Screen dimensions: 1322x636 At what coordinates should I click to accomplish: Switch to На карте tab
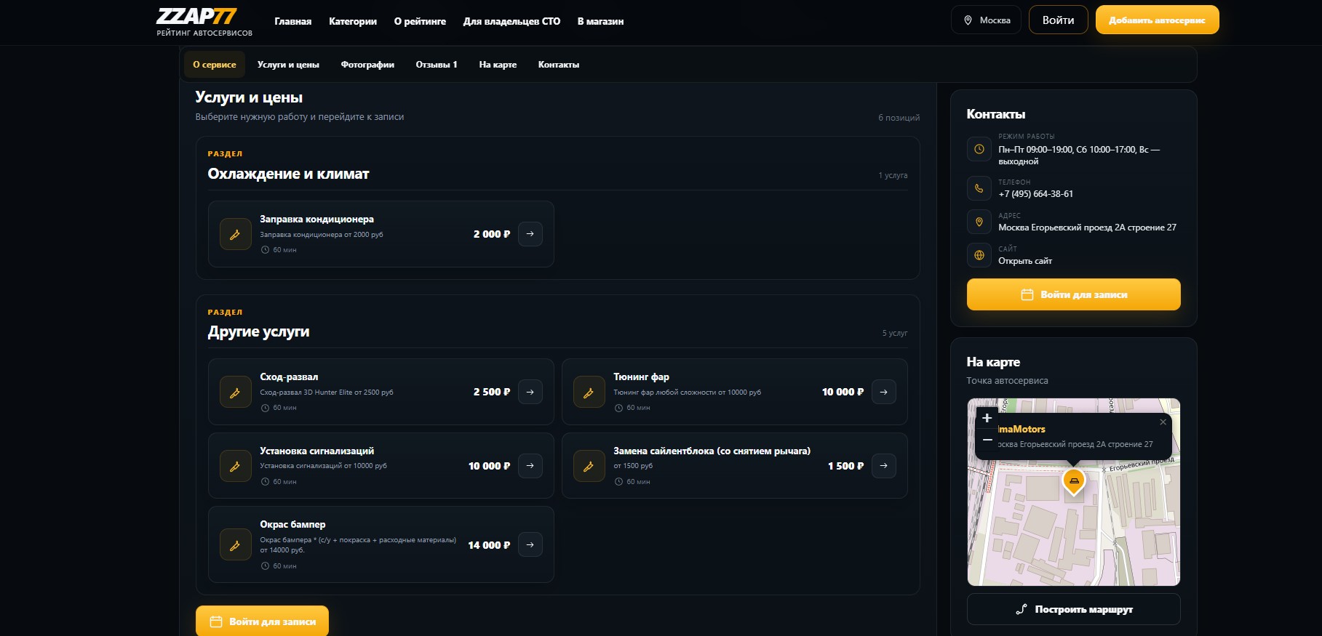(x=498, y=65)
